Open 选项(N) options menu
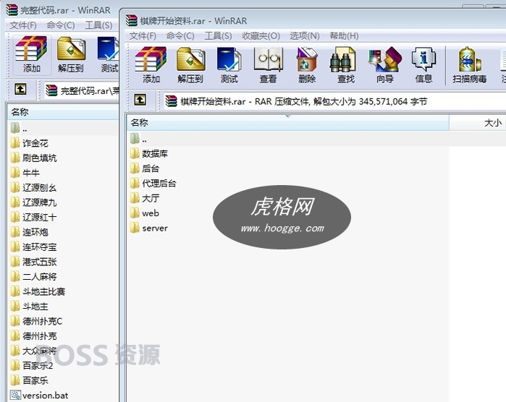The height and width of the screenshot is (402, 506). click(305, 35)
